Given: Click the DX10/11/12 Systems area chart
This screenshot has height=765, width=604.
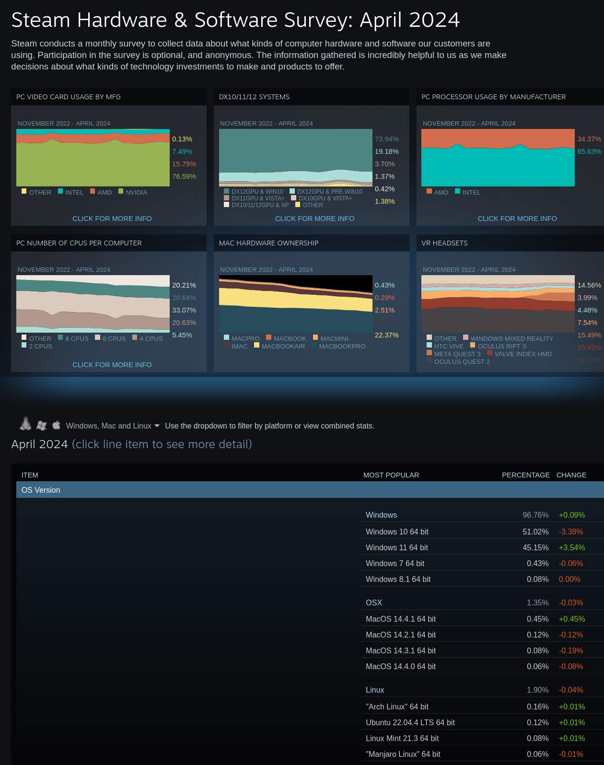Looking at the screenshot, I should click(296, 158).
